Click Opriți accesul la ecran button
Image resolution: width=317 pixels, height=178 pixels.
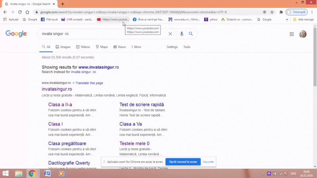(x=183, y=162)
